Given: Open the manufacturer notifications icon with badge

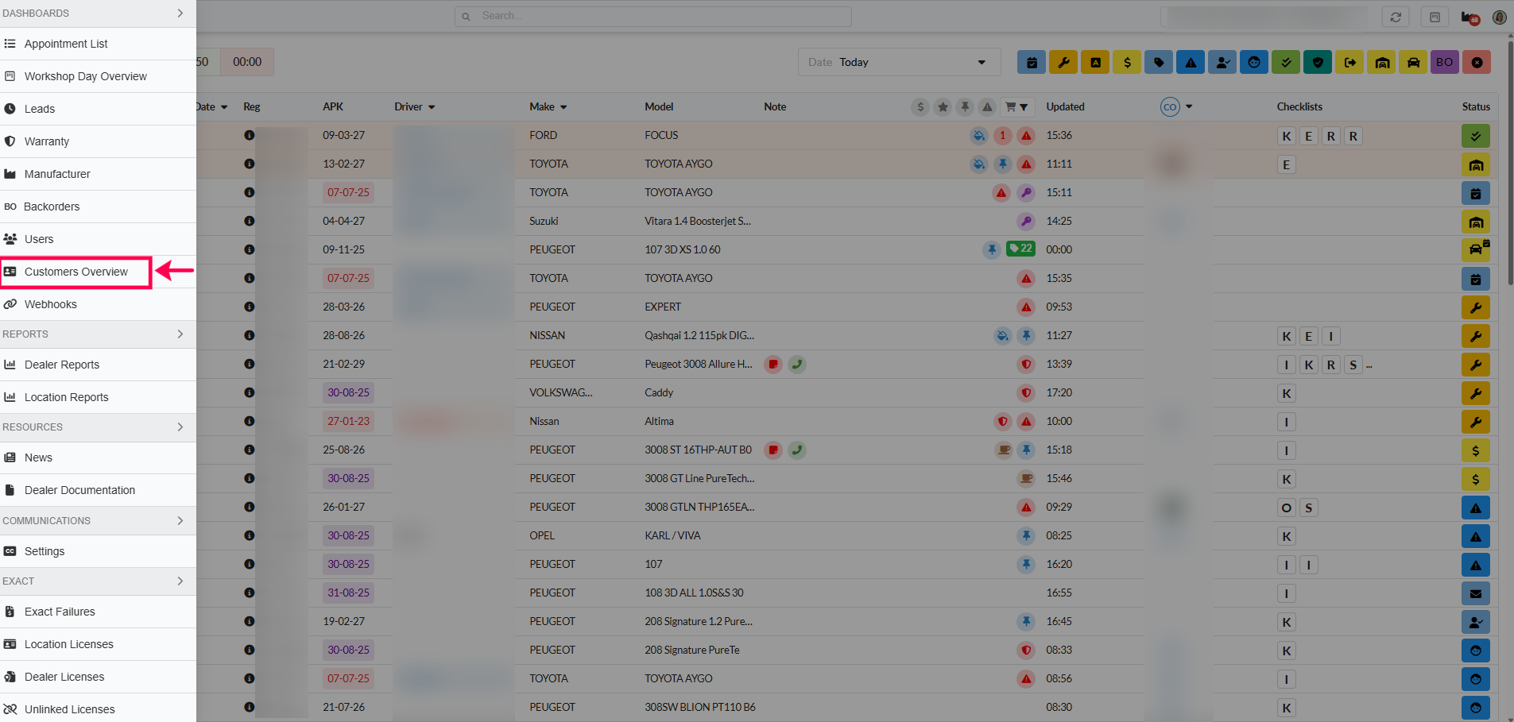Looking at the screenshot, I should (x=1469, y=17).
